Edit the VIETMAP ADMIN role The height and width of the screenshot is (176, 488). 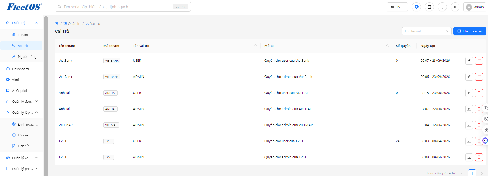[469, 125]
